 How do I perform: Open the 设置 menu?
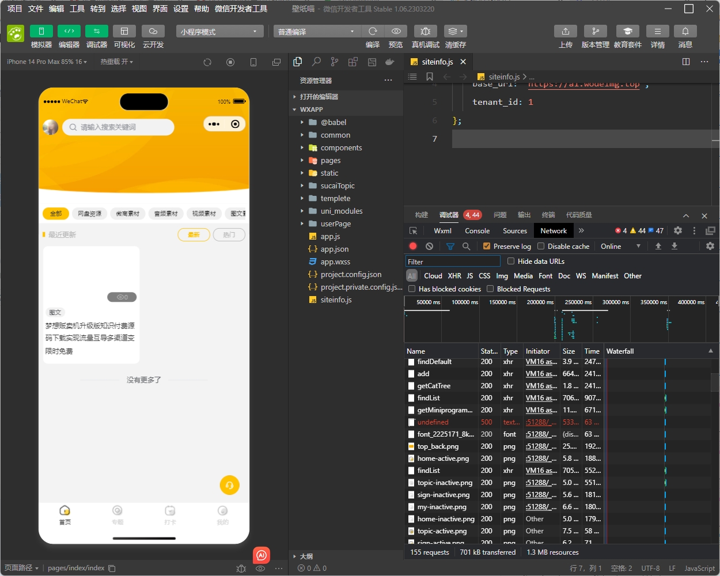coord(181,9)
